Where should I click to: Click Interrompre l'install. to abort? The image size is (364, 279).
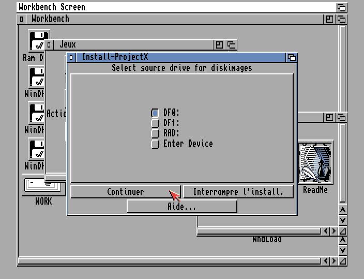click(238, 192)
